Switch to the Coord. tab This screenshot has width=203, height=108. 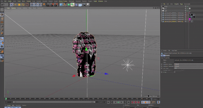tap(168, 56)
